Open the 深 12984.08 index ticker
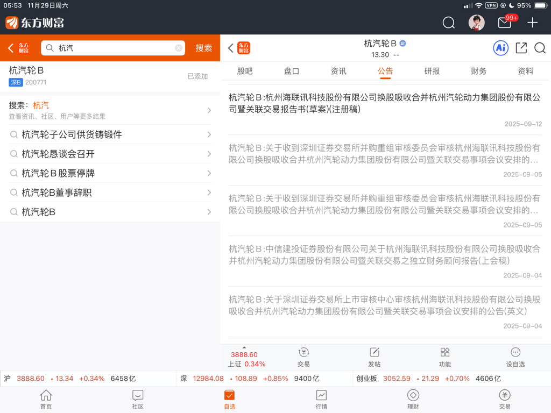Image resolution: width=551 pixels, height=413 pixels. (264, 379)
